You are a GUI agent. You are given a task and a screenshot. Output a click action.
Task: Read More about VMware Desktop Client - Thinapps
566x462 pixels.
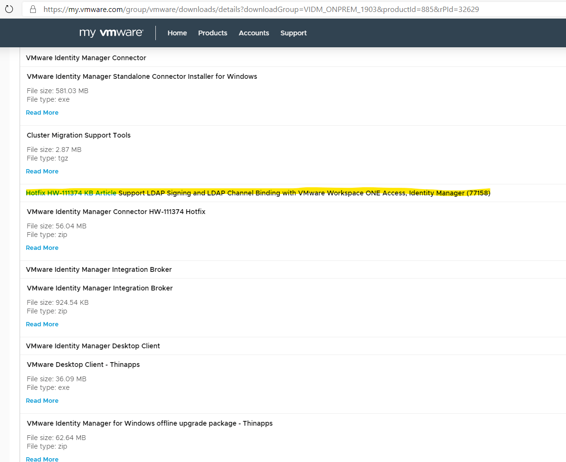point(42,401)
